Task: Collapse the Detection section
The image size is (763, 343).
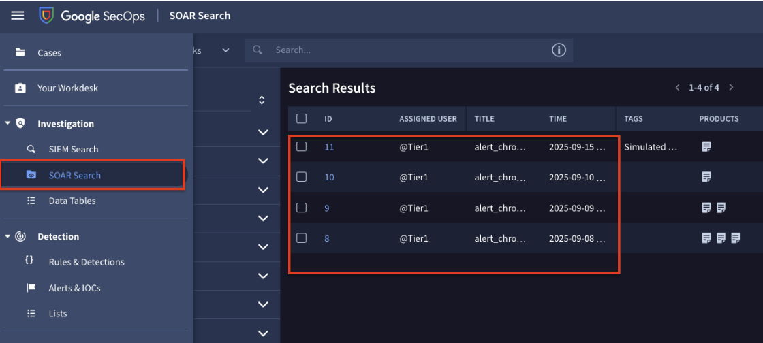Action: click(7, 237)
